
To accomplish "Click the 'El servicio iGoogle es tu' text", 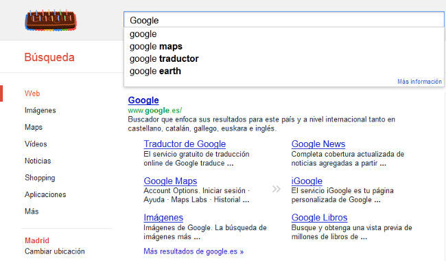I will (342, 195).
